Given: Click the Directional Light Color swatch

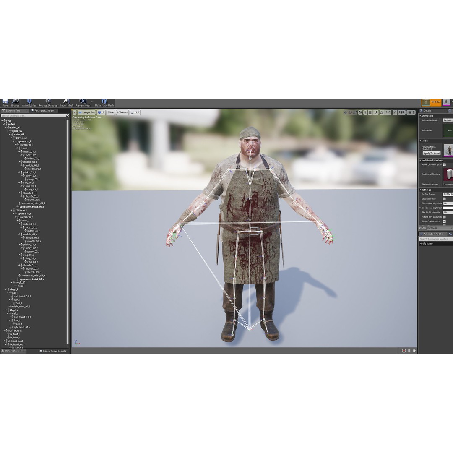Looking at the screenshot, I should (x=448, y=208).
